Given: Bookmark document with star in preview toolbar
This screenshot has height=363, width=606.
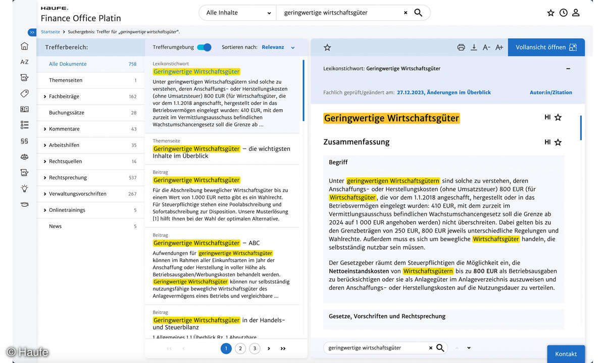Looking at the screenshot, I should pyautogui.click(x=327, y=47).
